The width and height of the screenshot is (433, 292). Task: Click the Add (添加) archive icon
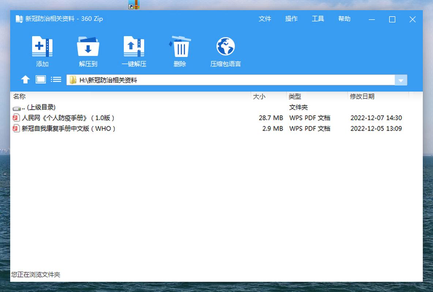point(42,47)
